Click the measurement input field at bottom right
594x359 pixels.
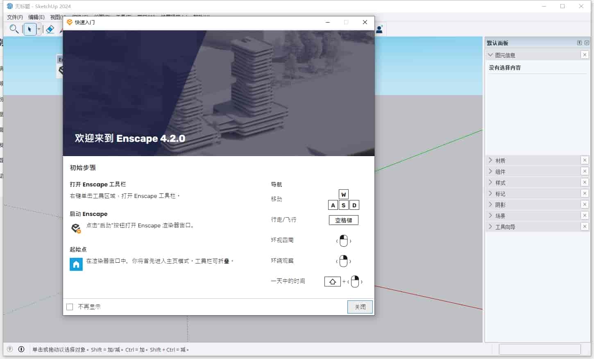pyautogui.click(x=540, y=349)
